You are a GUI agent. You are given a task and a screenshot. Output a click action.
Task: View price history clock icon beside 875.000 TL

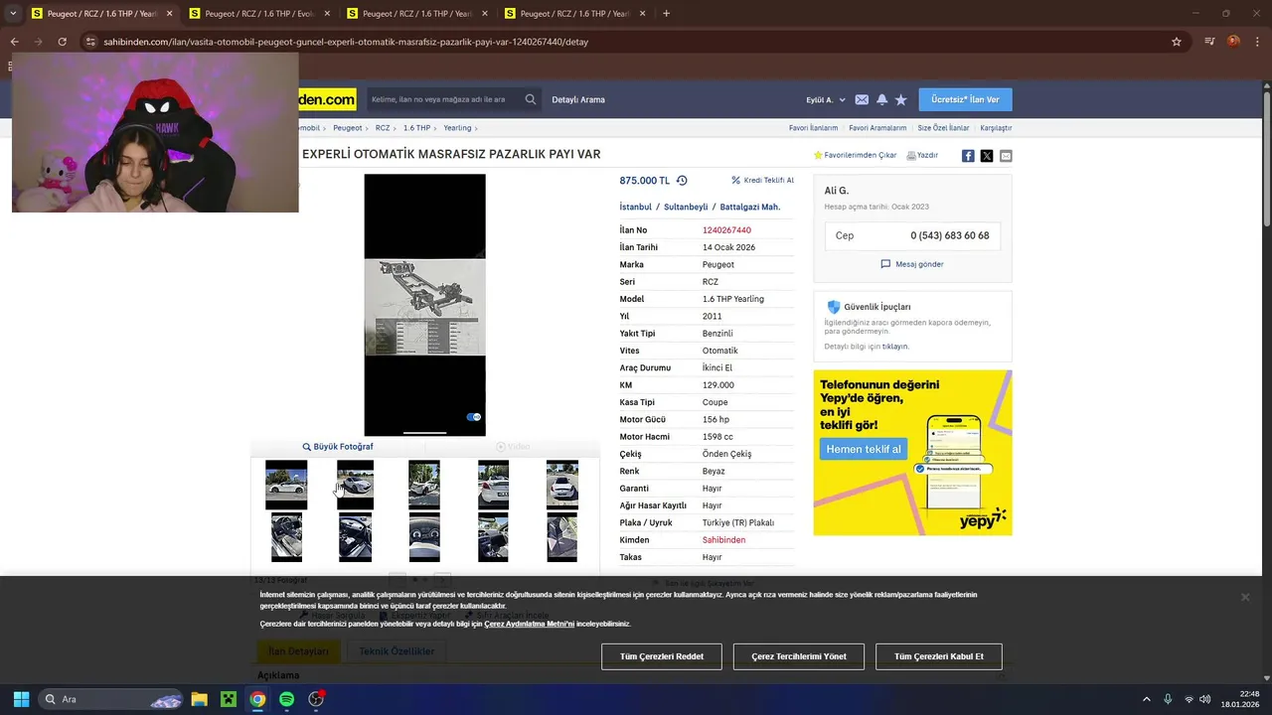click(682, 181)
